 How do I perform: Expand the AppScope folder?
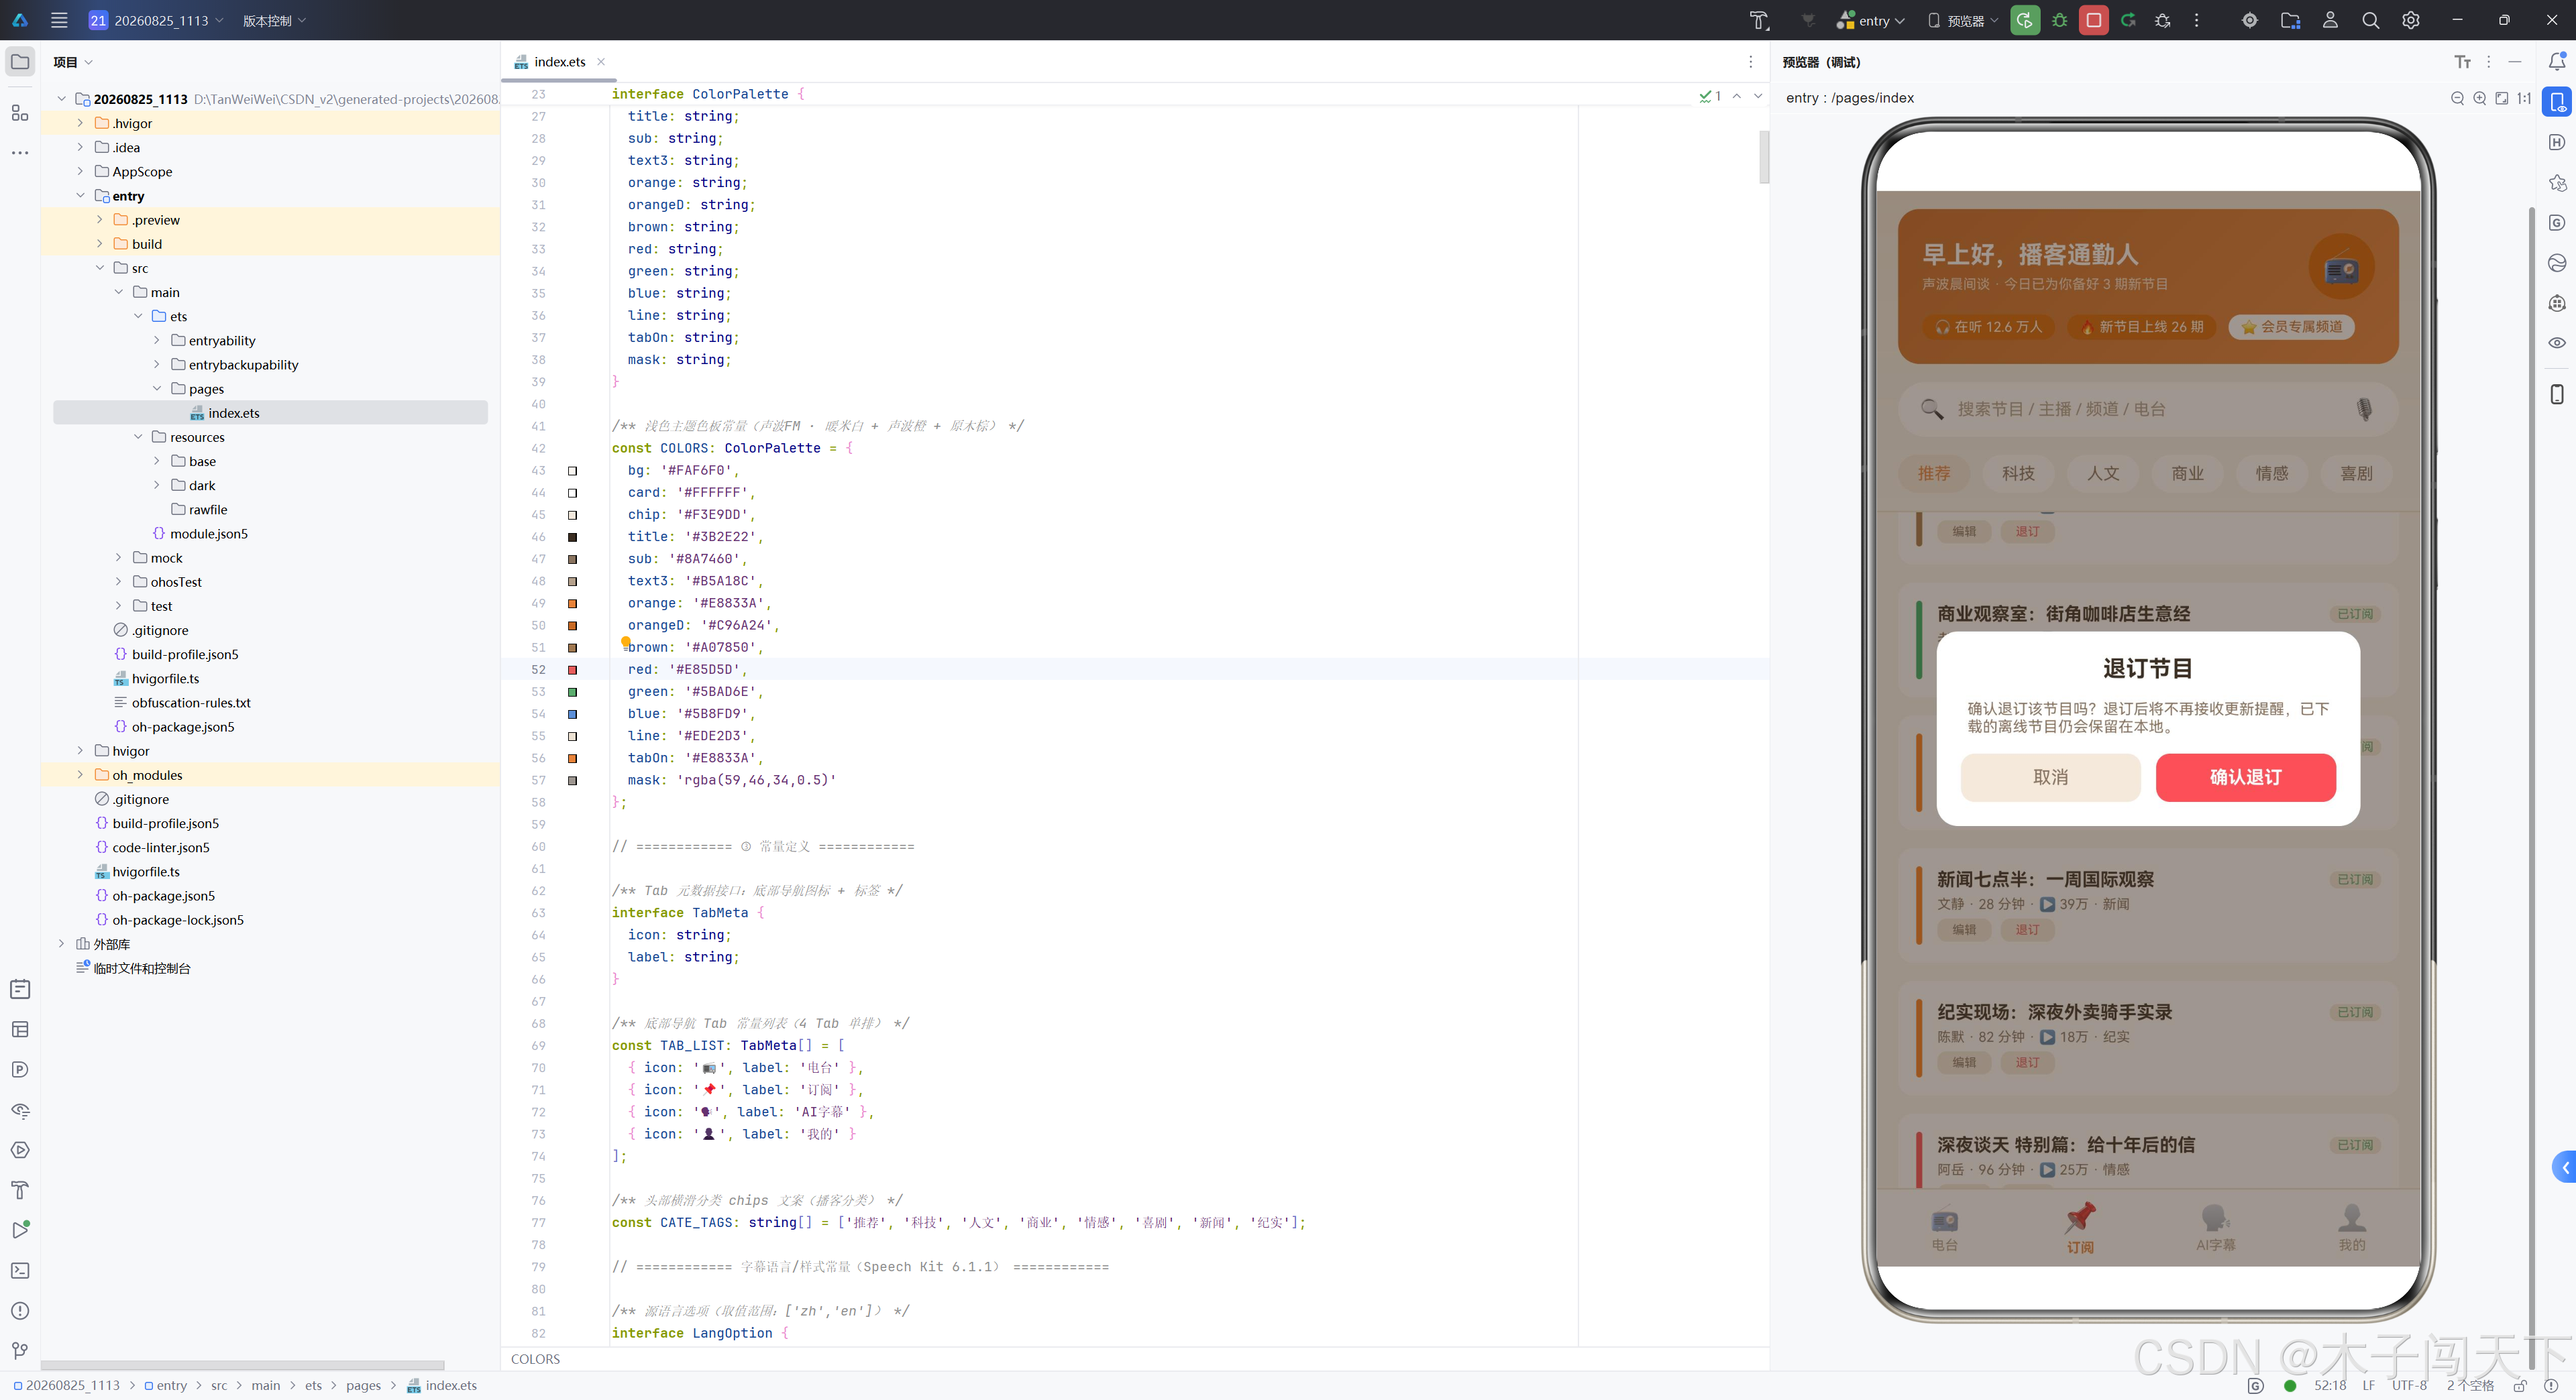click(x=80, y=172)
